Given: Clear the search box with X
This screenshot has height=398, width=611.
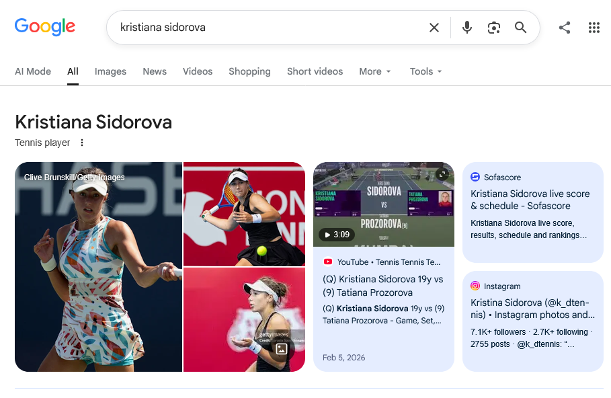Looking at the screenshot, I should coord(434,28).
